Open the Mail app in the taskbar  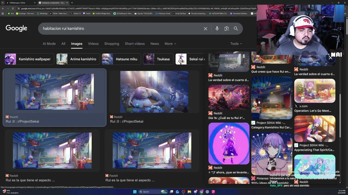click(178, 192)
